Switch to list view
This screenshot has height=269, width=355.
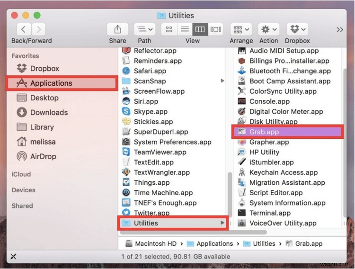(185, 29)
